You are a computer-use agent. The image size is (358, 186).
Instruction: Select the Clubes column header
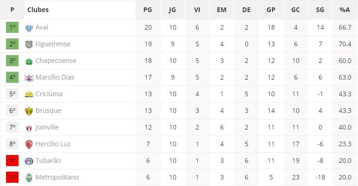tap(38, 10)
